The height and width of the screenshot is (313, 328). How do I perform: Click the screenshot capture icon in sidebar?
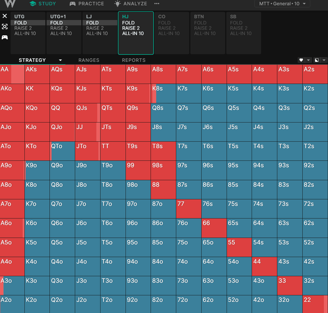pos(5,27)
